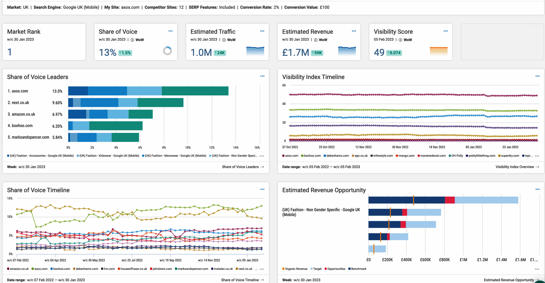Toggle asos.com legend in Visibility Index Timeline
The width and height of the screenshot is (545, 283).
tap(290, 156)
